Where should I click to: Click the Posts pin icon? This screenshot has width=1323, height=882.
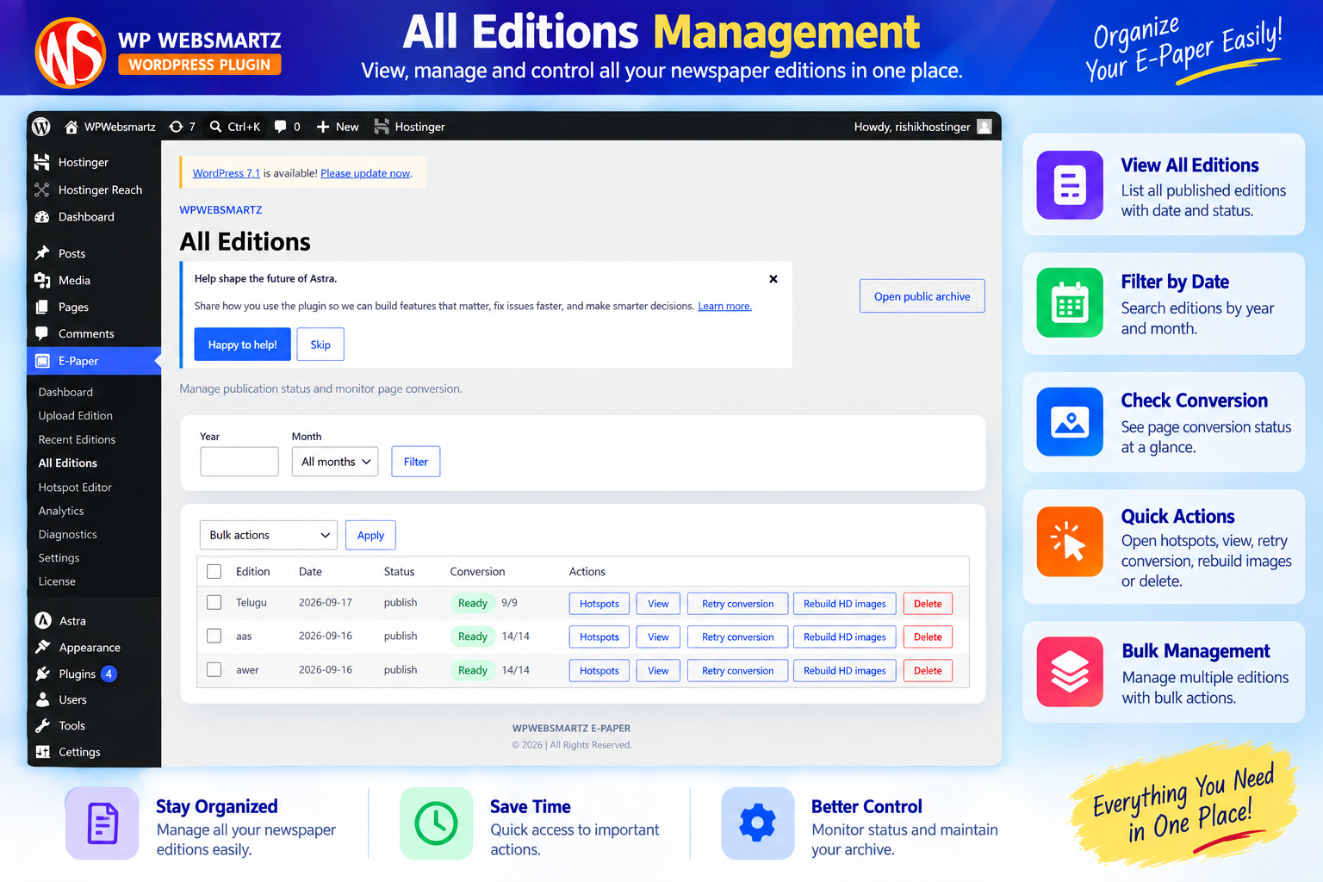pyautogui.click(x=41, y=253)
